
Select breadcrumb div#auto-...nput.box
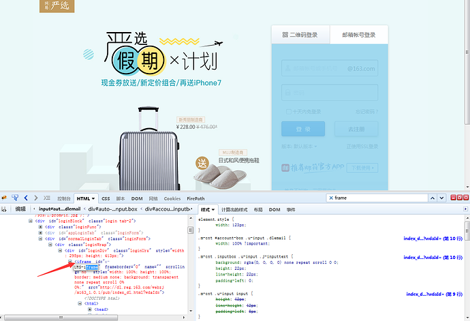tap(112, 209)
